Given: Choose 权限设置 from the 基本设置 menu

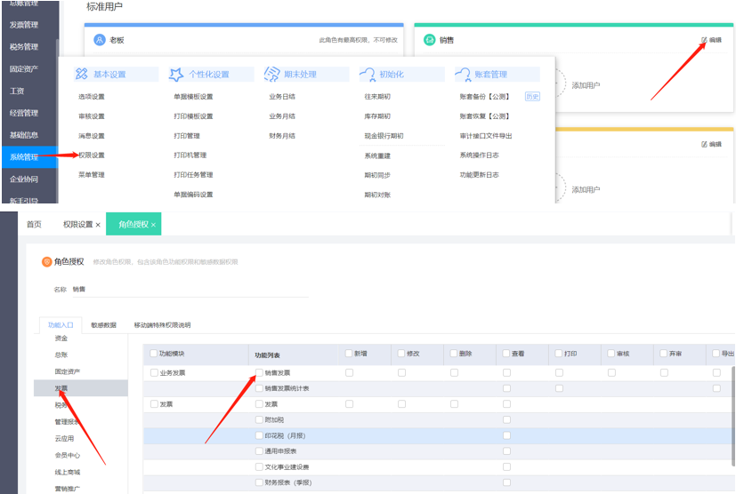Looking at the screenshot, I should pyautogui.click(x=92, y=155).
